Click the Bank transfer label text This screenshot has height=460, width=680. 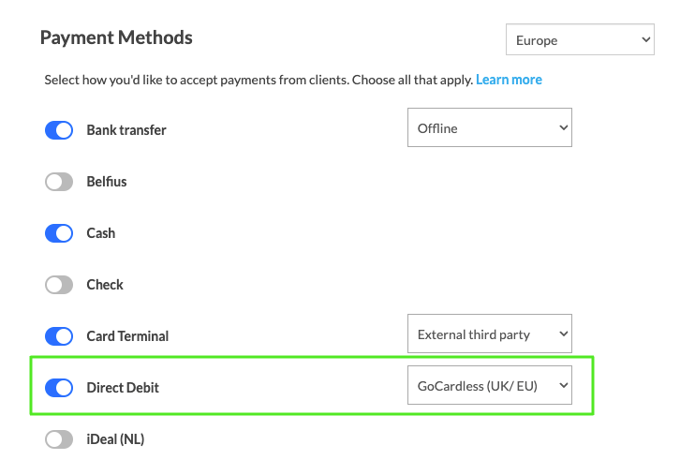point(126,130)
